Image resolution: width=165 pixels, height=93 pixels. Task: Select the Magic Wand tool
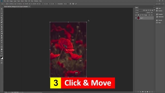[x=2, y=16]
